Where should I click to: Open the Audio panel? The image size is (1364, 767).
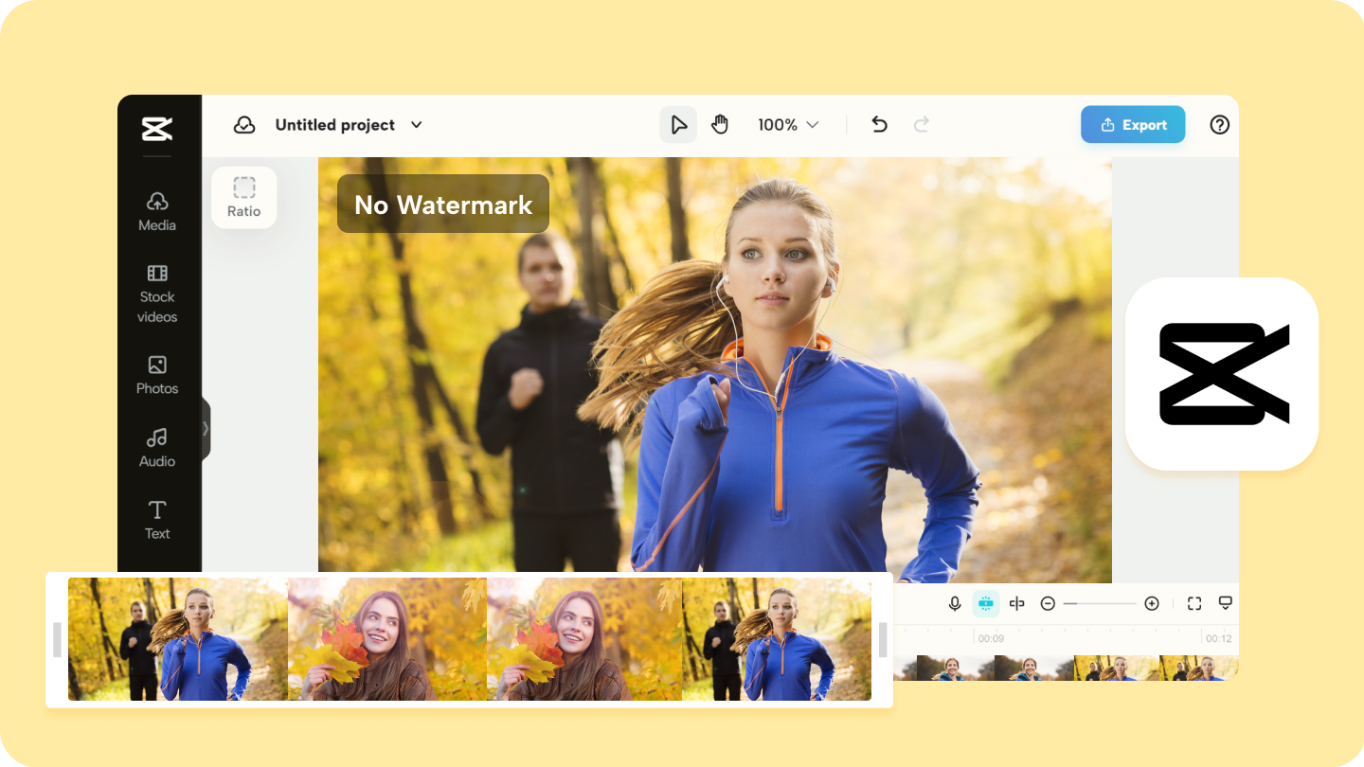(x=157, y=448)
